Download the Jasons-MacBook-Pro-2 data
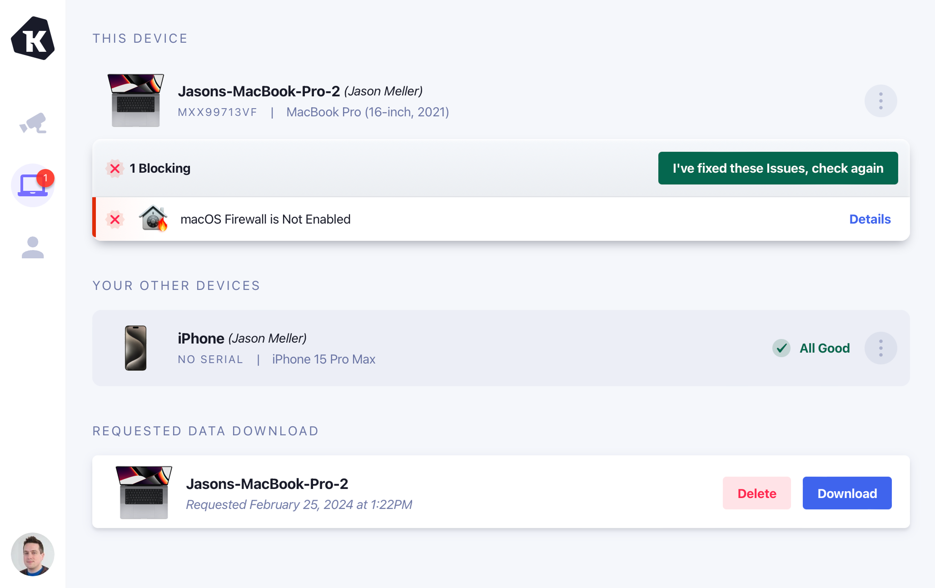This screenshot has height=588, width=935. click(847, 493)
